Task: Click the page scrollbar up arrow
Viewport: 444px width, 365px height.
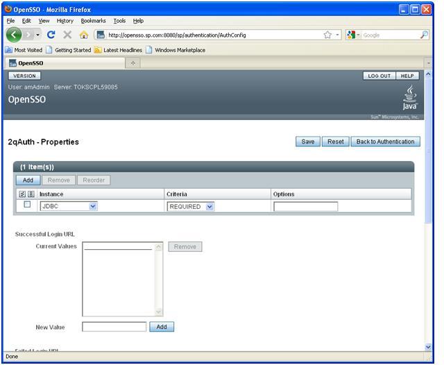Action: [428, 74]
